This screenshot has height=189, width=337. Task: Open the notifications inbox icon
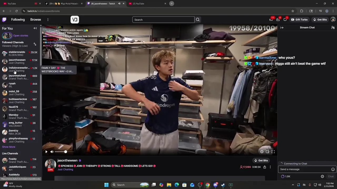pos(278,19)
